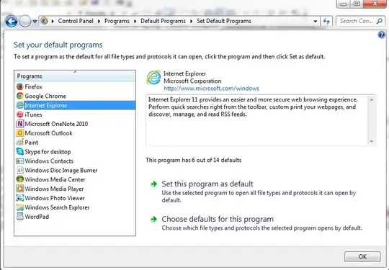Click the small Internet Explorer icon in list
The image size is (389, 270).
20,105
